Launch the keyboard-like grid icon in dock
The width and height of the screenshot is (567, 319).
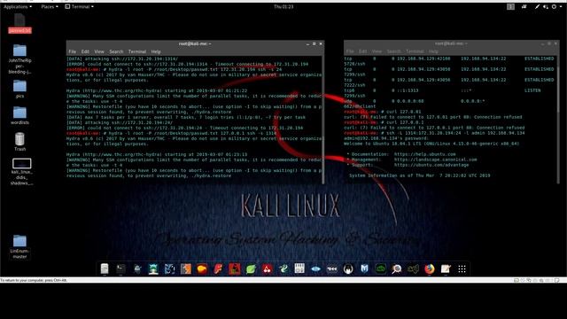pyautogui.click(x=299, y=268)
